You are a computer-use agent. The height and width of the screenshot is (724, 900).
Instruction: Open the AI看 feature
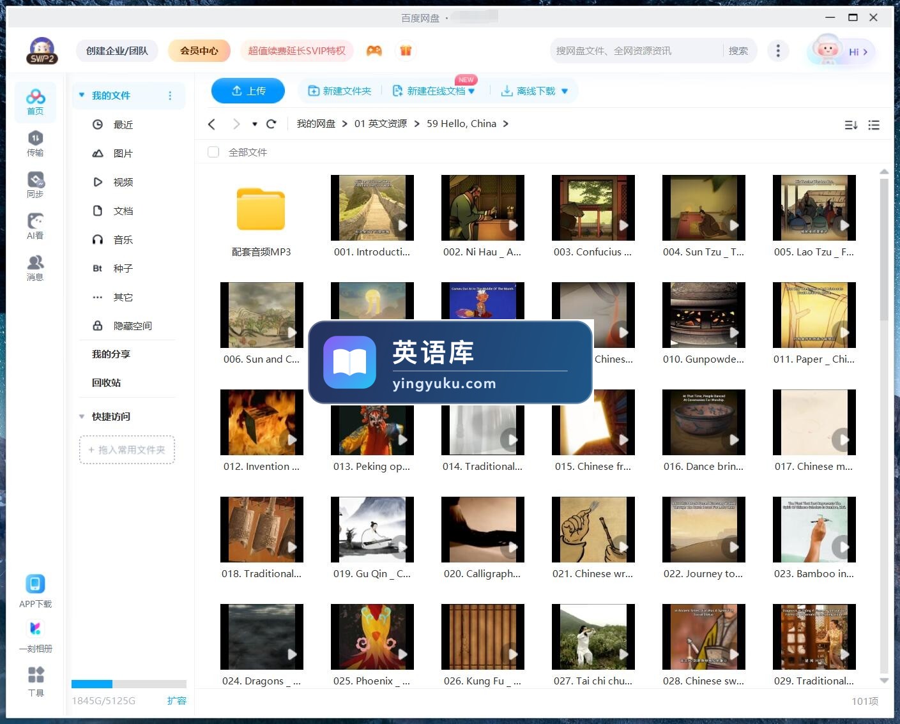pos(35,227)
